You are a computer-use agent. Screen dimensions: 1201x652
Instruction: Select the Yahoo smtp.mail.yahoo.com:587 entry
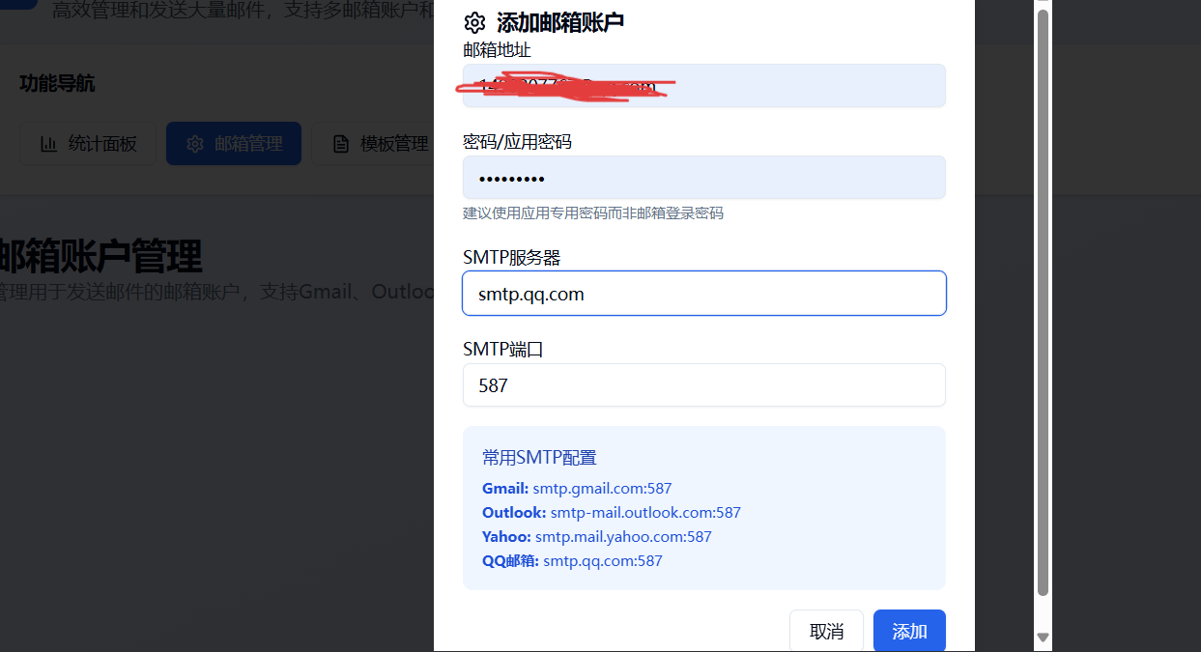click(597, 537)
